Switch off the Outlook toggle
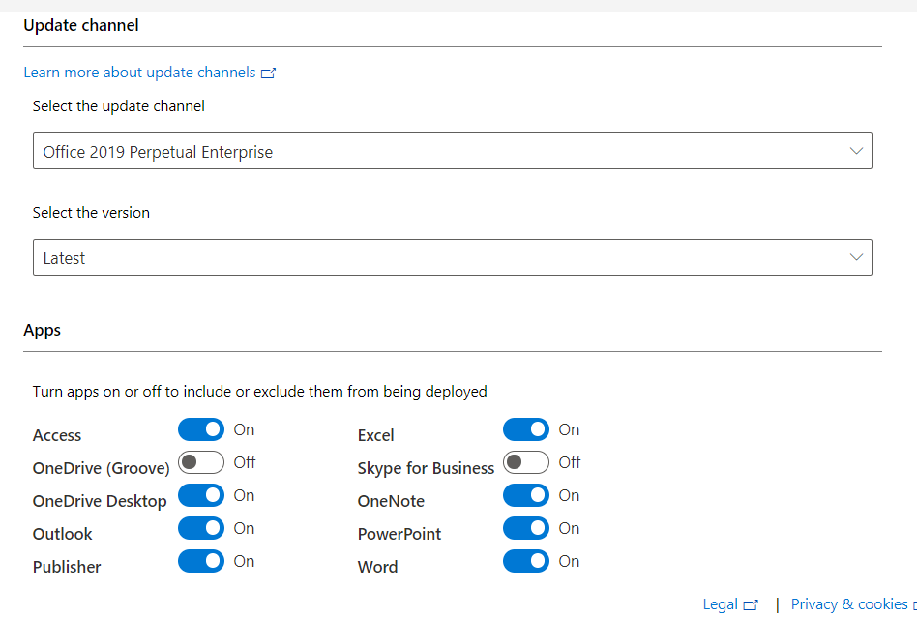 pyautogui.click(x=201, y=528)
